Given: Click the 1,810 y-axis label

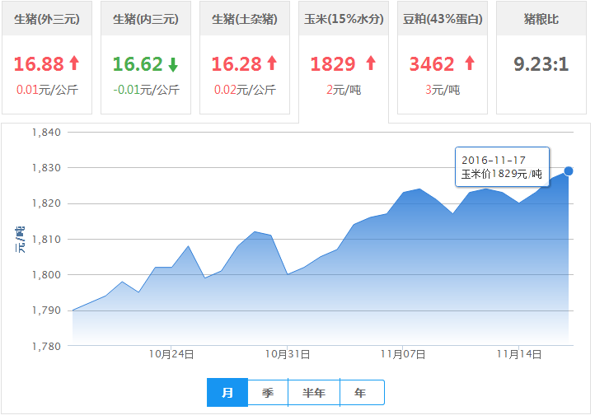Looking at the screenshot, I should pyautogui.click(x=46, y=239).
